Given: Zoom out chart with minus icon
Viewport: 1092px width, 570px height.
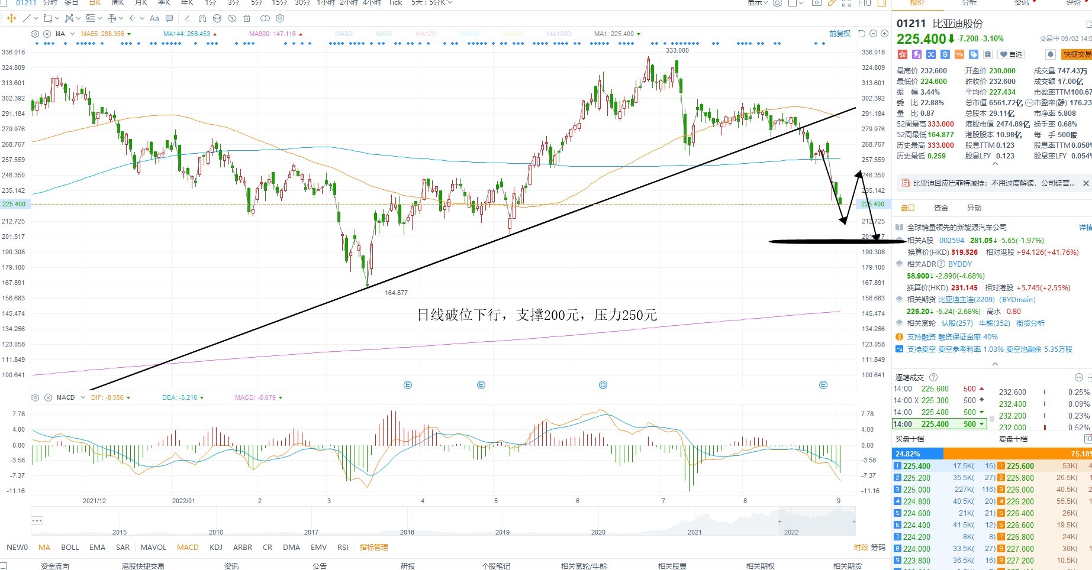Looking at the screenshot, I should click(x=873, y=34).
